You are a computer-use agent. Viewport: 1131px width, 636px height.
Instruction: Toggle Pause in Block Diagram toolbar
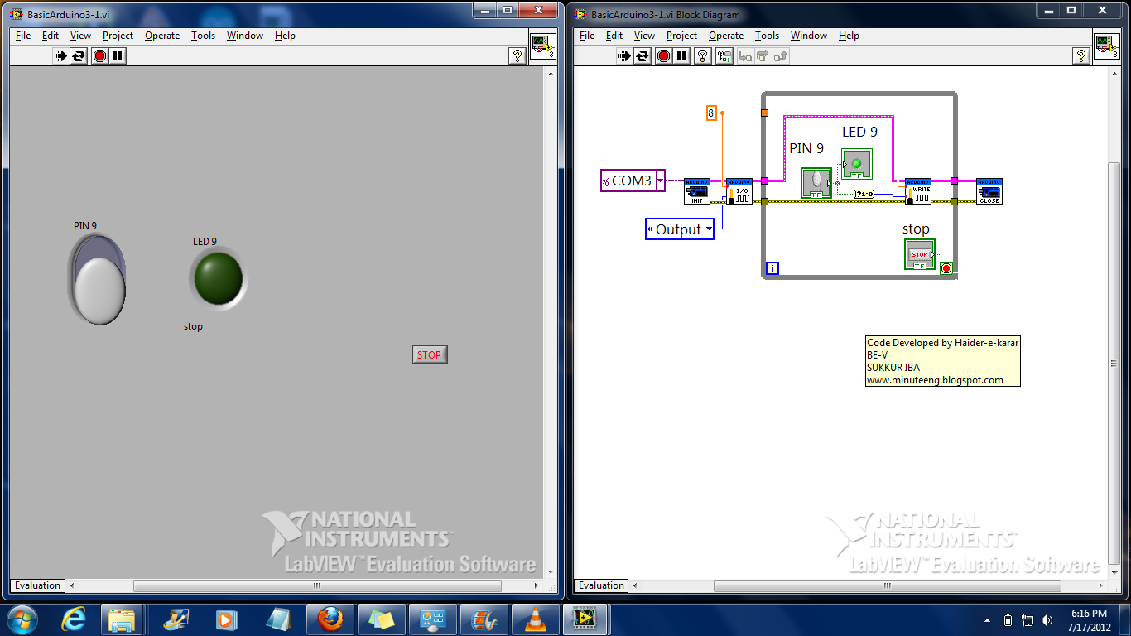(x=681, y=55)
